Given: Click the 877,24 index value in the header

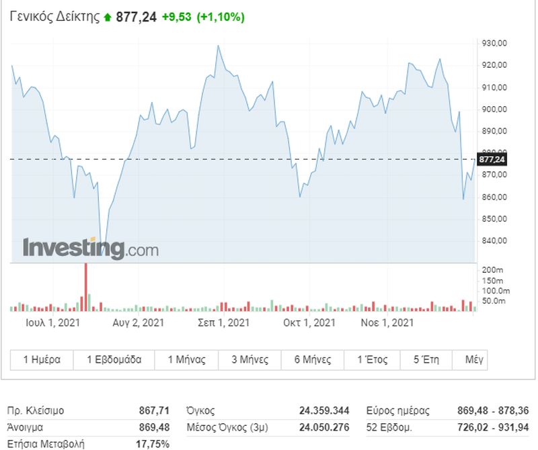Looking at the screenshot, I should (x=137, y=17).
